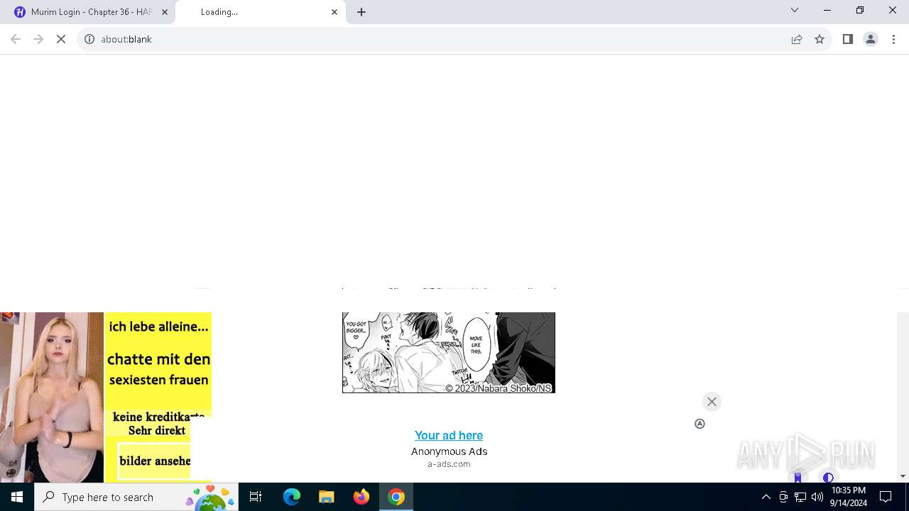This screenshot has height=511, width=909.
Task: Open Chrome's three-dot menu
Action: [893, 39]
